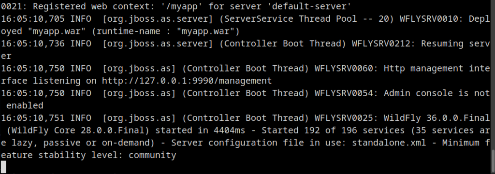Screen dimensions: 495x174
Task: Click the URL http://127.0.0.1:9990/management
Action: click(187, 81)
